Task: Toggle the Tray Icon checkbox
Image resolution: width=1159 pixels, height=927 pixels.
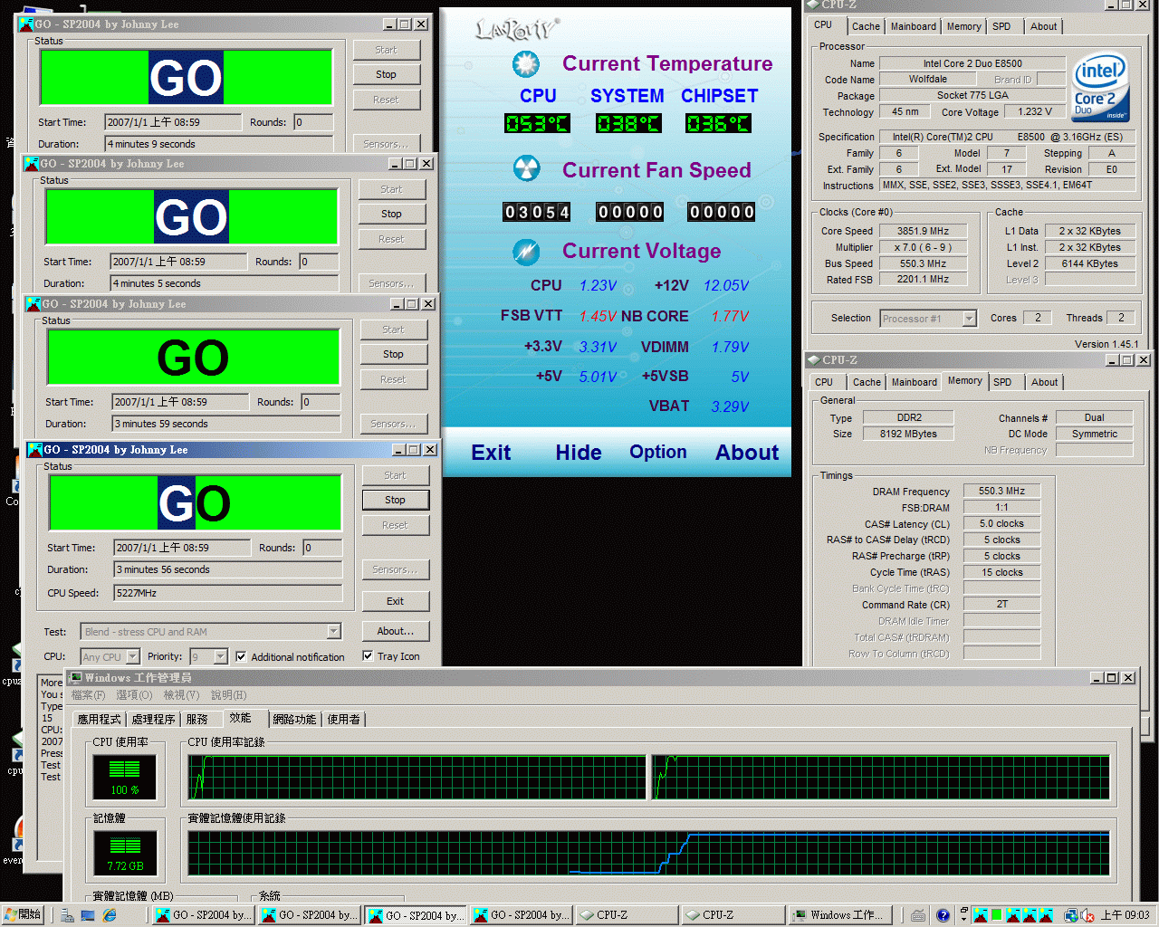Action: coord(368,656)
